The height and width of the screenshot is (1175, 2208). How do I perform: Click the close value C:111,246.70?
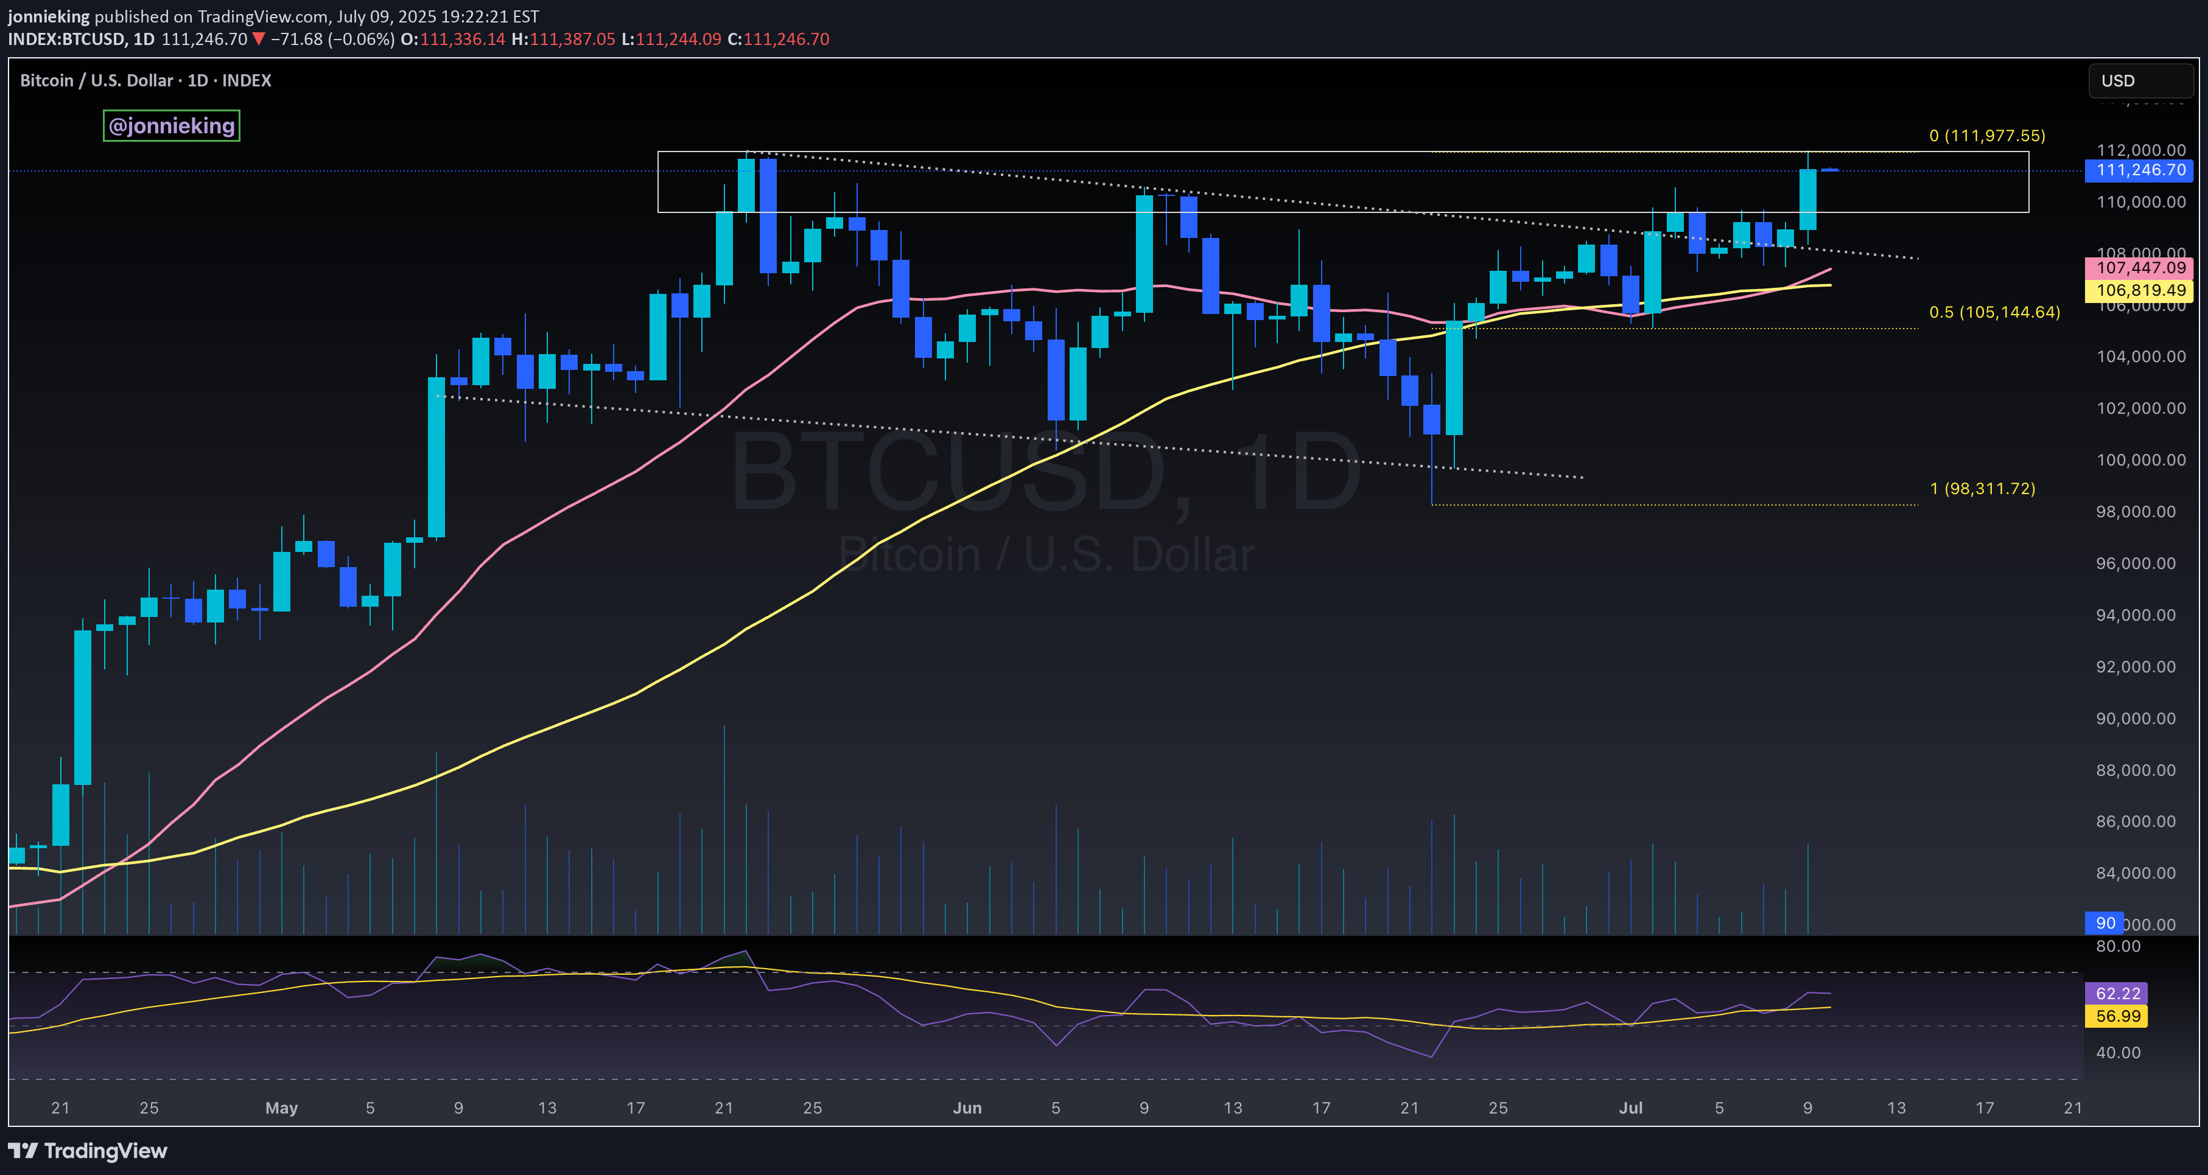click(x=778, y=38)
